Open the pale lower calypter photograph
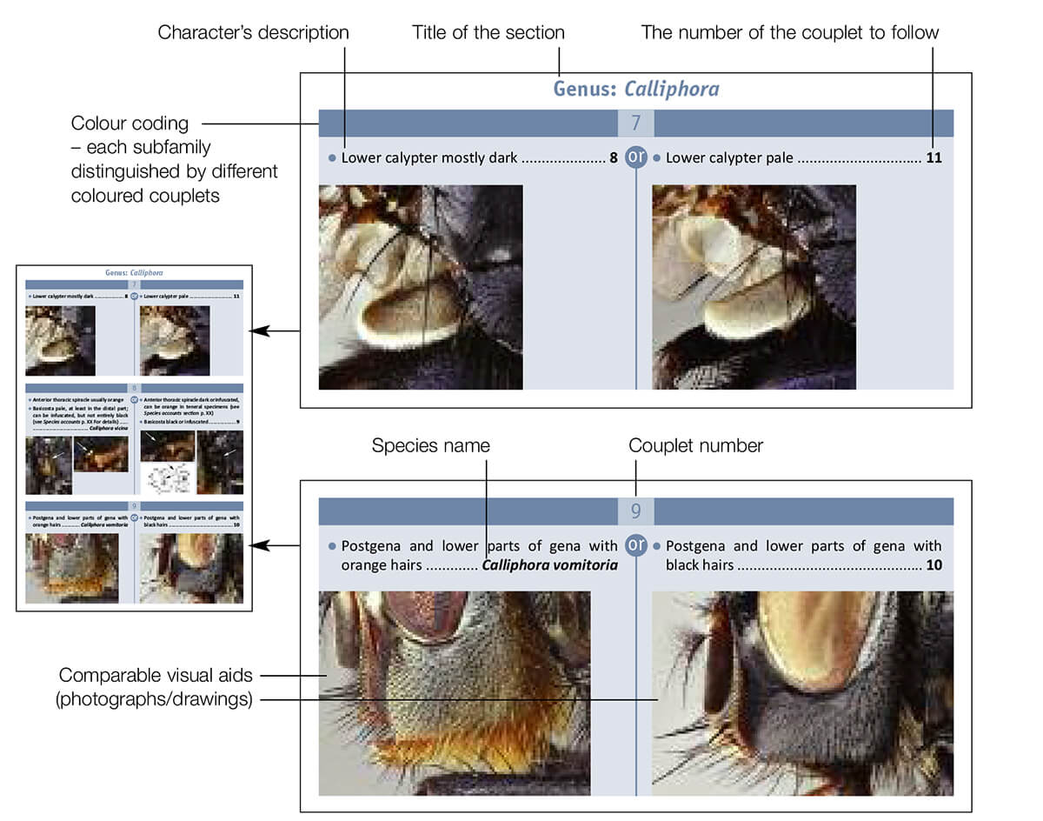Viewport: 1043px width, 821px height. [754, 287]
